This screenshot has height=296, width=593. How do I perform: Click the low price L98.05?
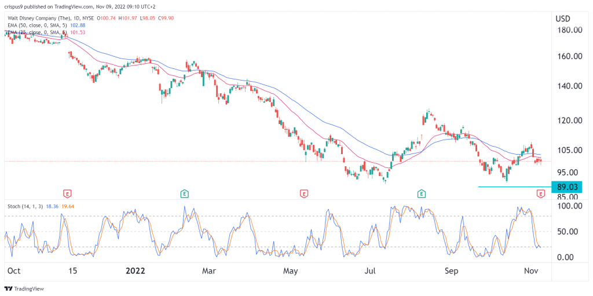click(x=148, y=18)
